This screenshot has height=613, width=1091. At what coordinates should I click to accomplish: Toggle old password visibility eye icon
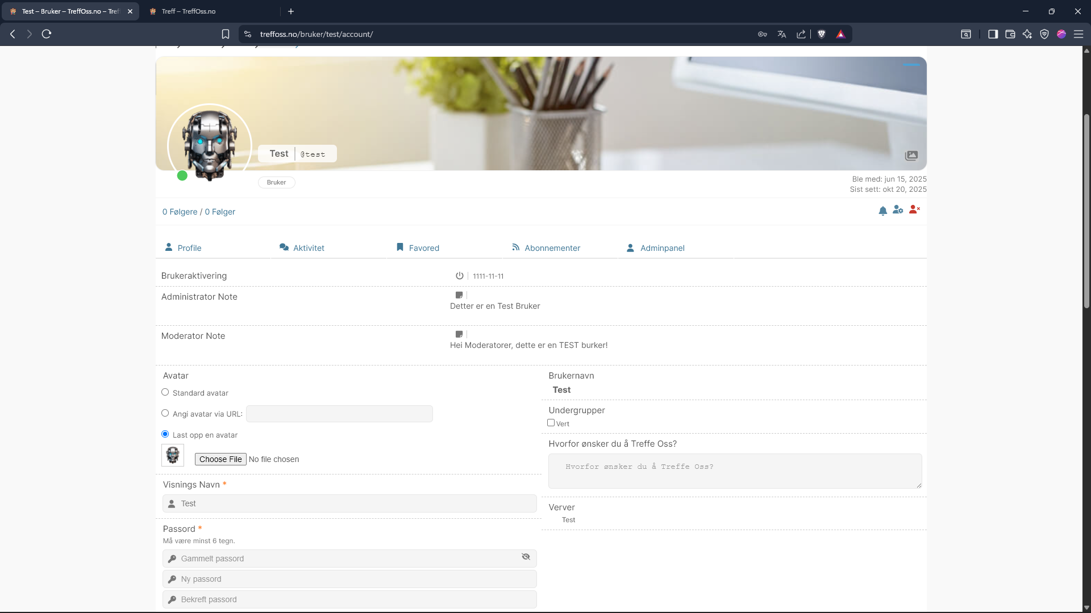click(526, 557)
